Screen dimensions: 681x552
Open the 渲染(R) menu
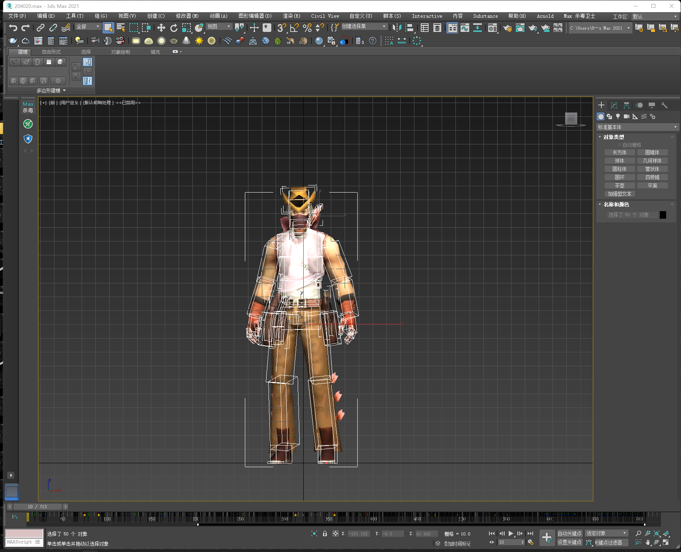click(x=291, y=16)
